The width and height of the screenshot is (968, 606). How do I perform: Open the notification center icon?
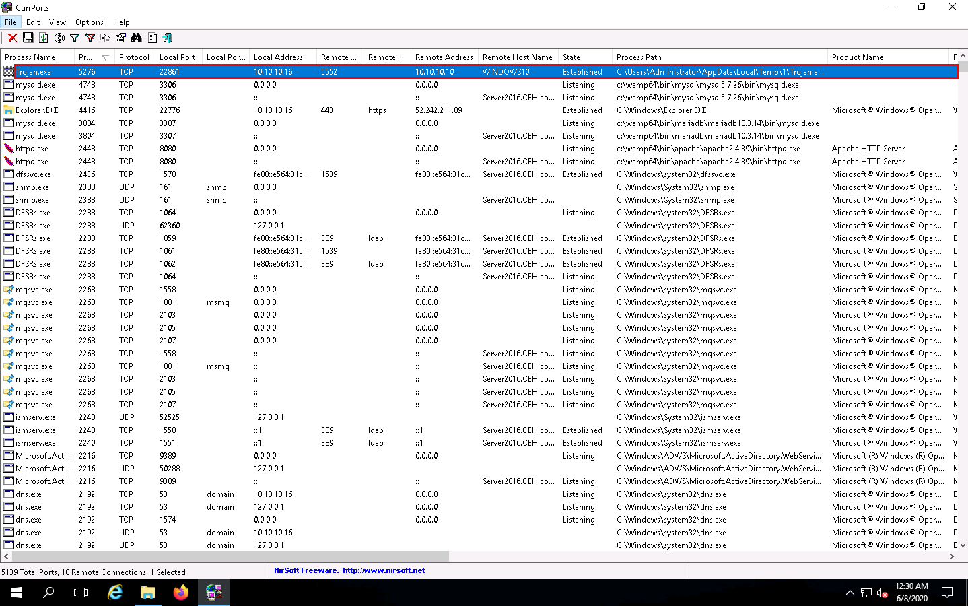pyautogui.click(x=947, y=593)
